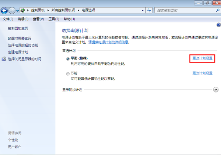Screen dimensions: 221x155
Task: Select the 平衡 (推荐) power plan radio button
Action: [67, 59]
